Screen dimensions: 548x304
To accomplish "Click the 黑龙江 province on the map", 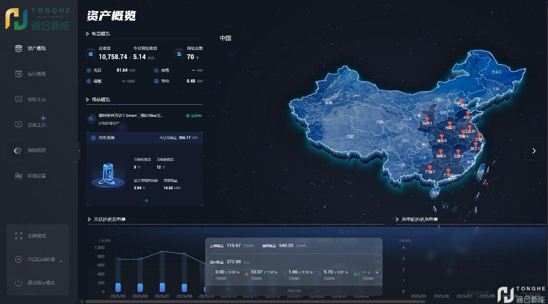I will coord(496,72).
